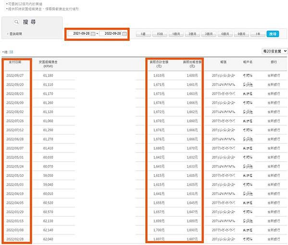The height and width of the screenshot is (245, 288).
Task: Click the 2022-09-28 end date field
Action: pos(111,34)
